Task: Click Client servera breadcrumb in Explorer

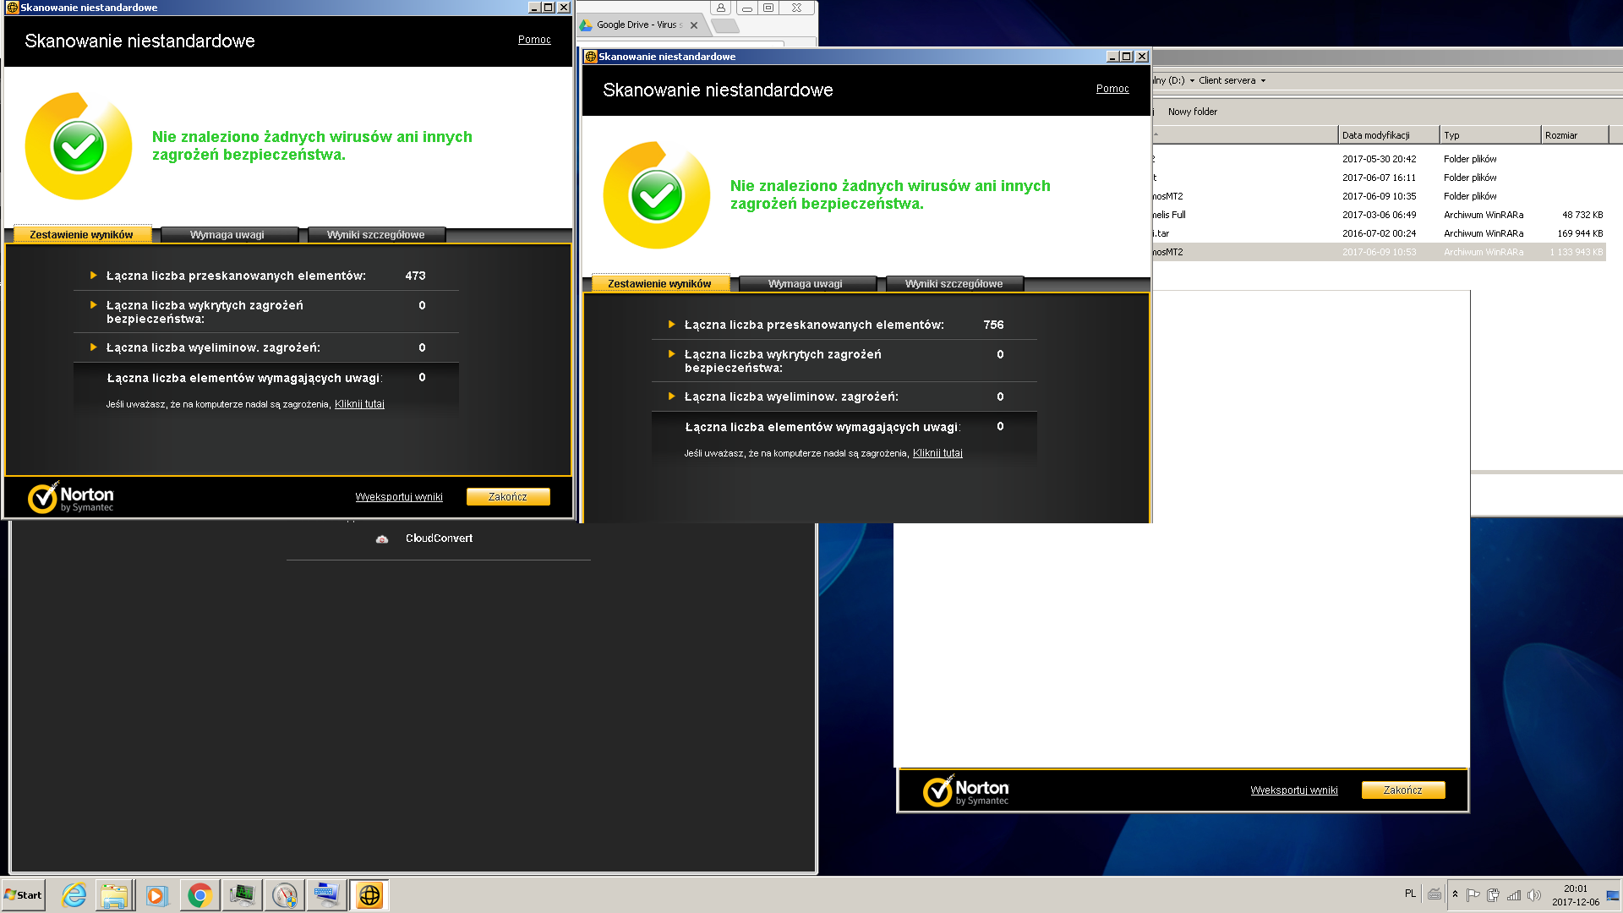Action: 1227,81
